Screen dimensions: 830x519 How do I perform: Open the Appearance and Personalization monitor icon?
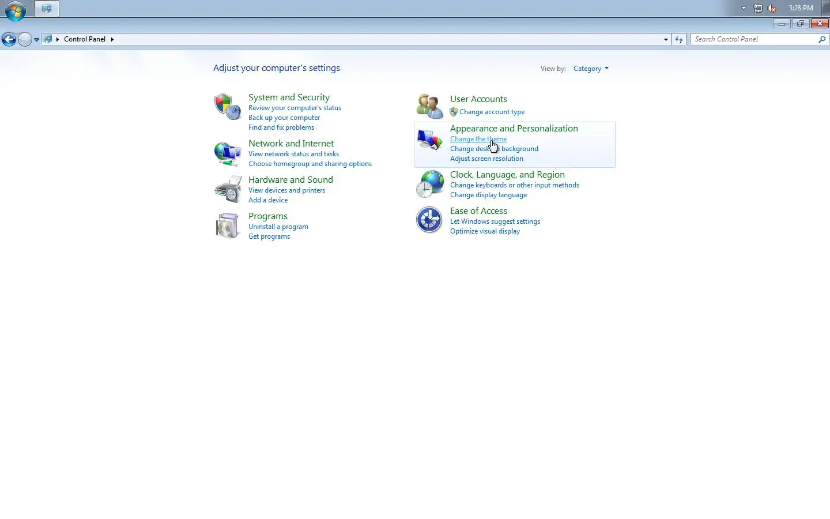(429, 140)
